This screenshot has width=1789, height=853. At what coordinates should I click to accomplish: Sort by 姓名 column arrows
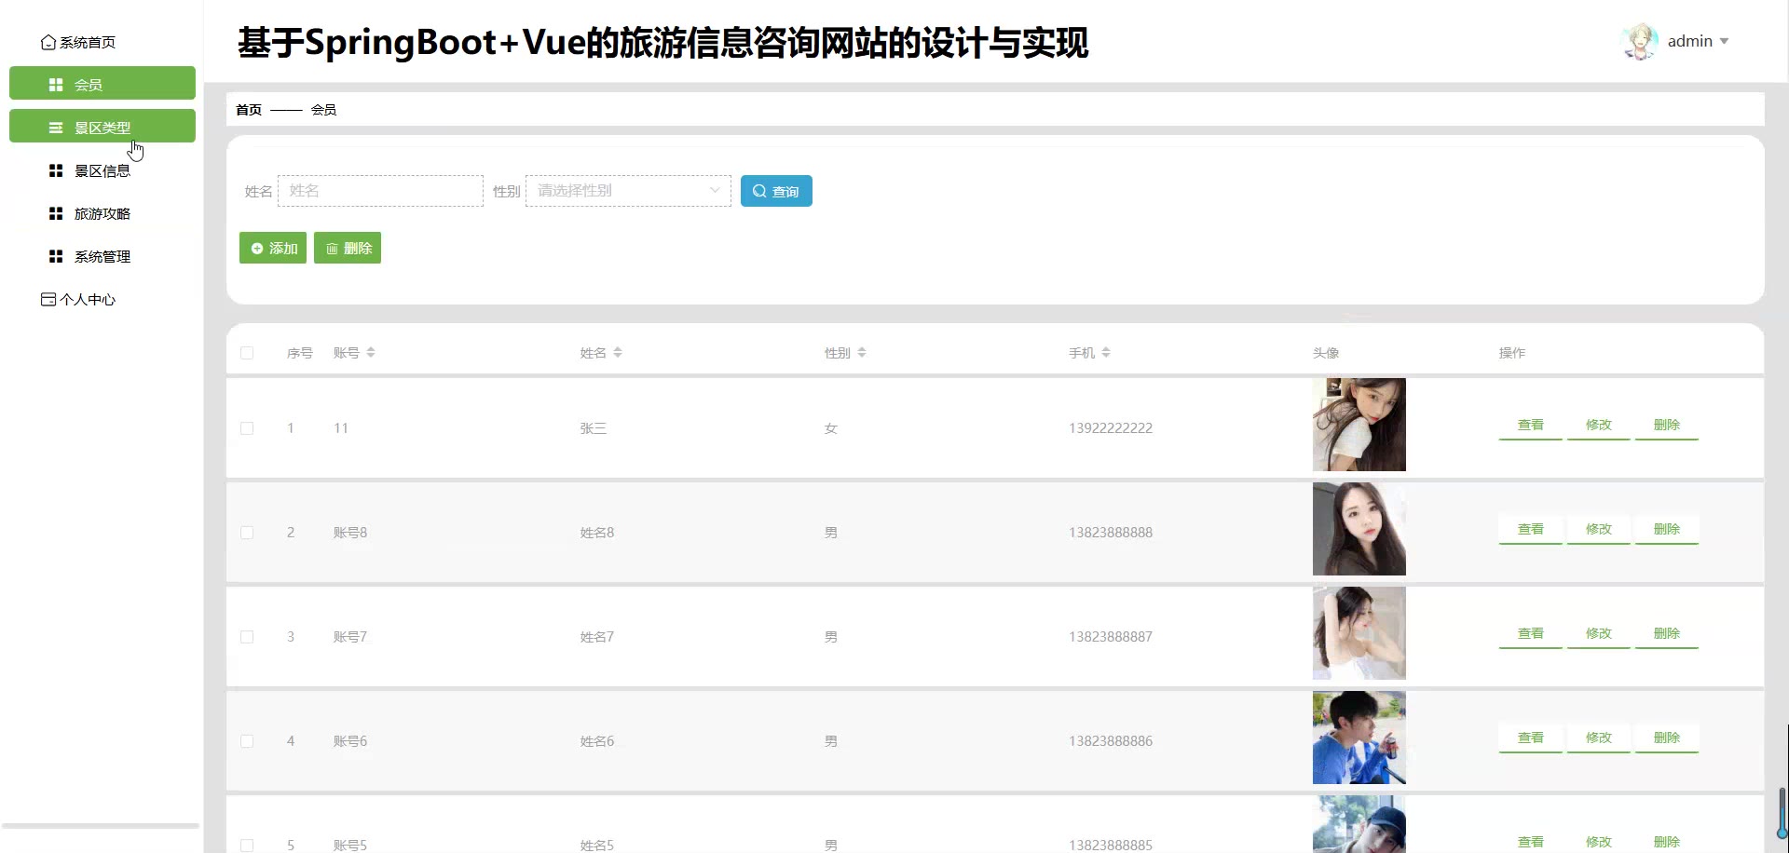point(618,353)
